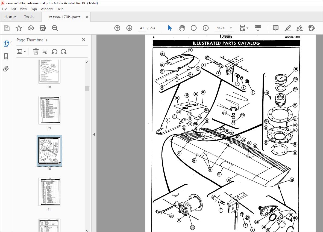The height and width of the screenshot is (232, 323).
Task: Add file to starred with star icon
Action: coord(19,28)
